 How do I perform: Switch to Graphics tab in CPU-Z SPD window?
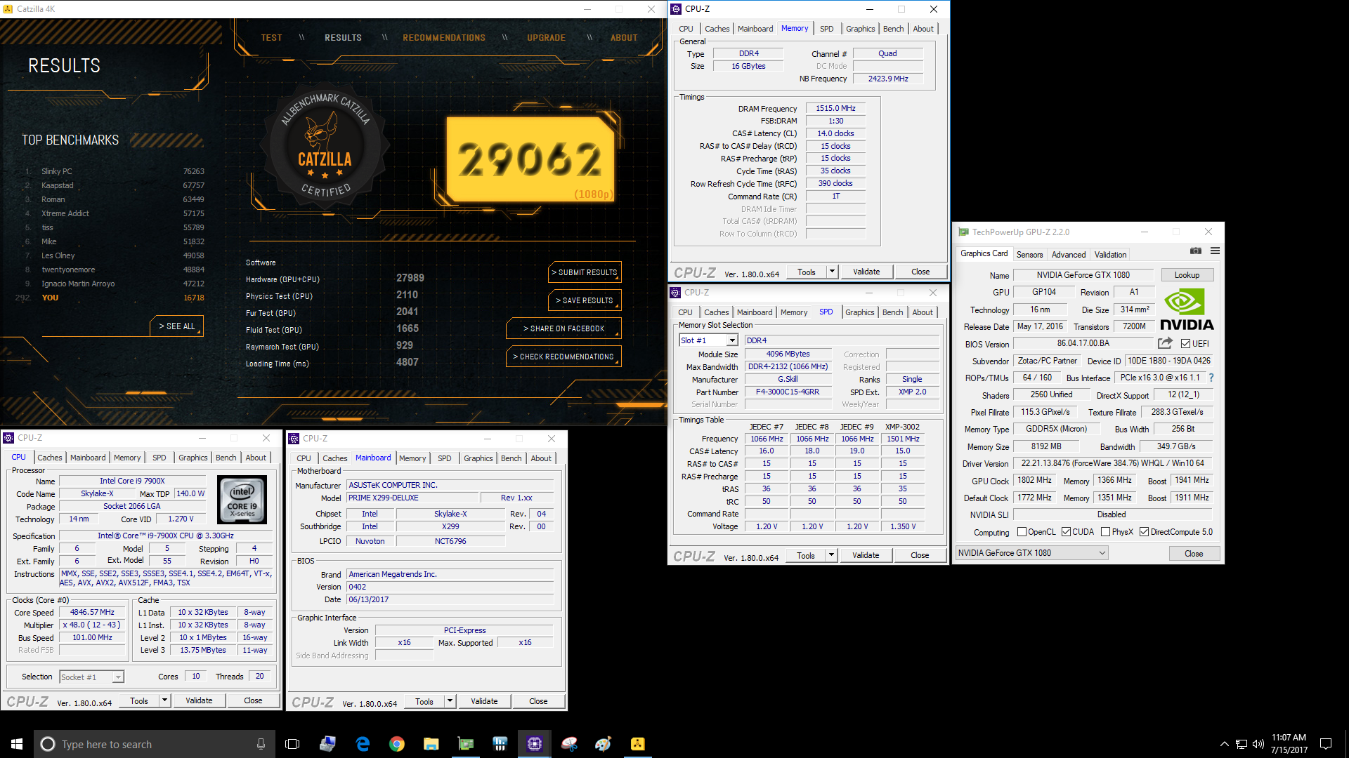(x=860, y=312)
